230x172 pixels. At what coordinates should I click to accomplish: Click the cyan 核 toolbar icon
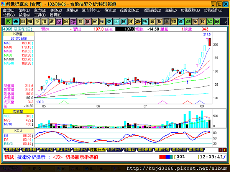(x=145, y=22)
